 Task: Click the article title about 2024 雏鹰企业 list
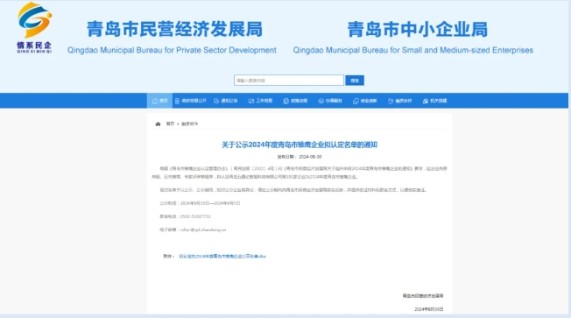click(x=300, y=145)
